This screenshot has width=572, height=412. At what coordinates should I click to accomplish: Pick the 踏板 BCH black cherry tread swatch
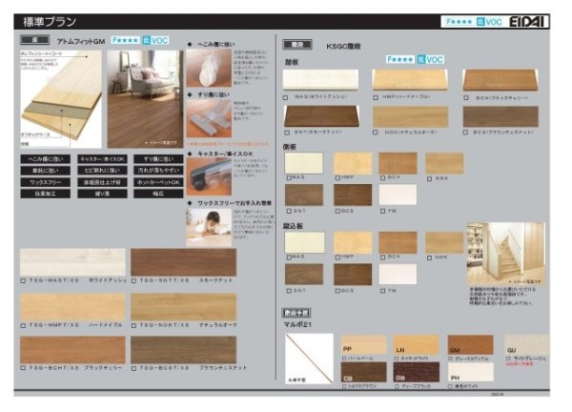point(500,80)
